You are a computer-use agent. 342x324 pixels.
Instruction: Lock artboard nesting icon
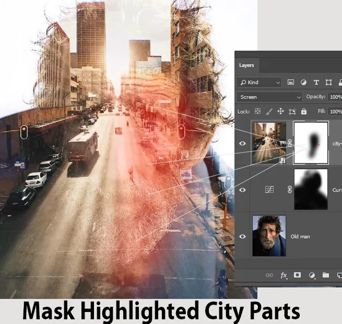point(292,111)
